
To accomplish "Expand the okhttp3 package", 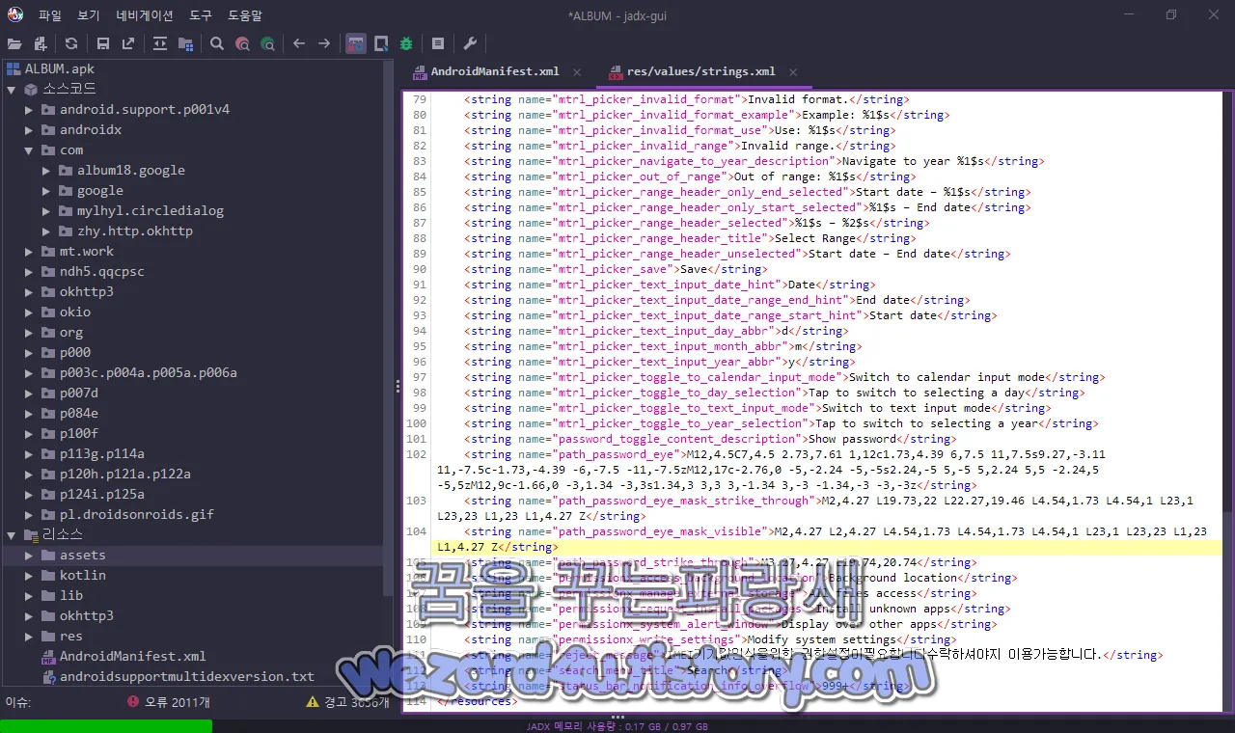I will 30,291.
